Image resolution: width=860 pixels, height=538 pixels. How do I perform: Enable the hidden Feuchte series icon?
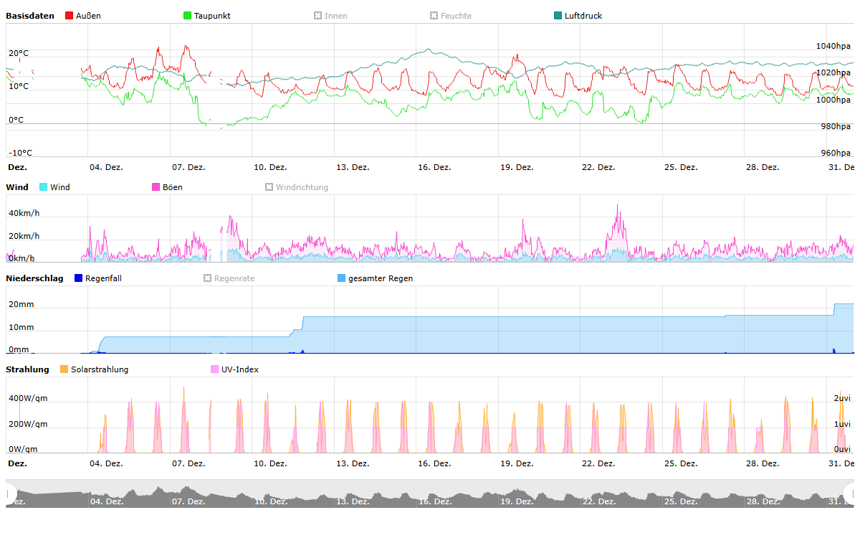(x=434, y=16)
